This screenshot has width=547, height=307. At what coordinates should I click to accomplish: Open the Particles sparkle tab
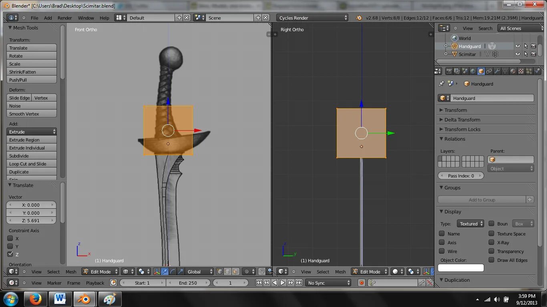529,71
